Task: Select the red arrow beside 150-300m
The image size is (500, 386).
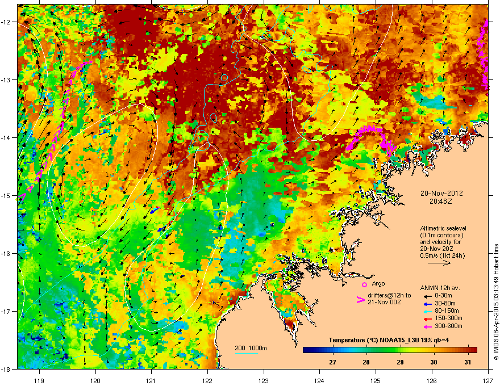Action: [x=427, y=319]
